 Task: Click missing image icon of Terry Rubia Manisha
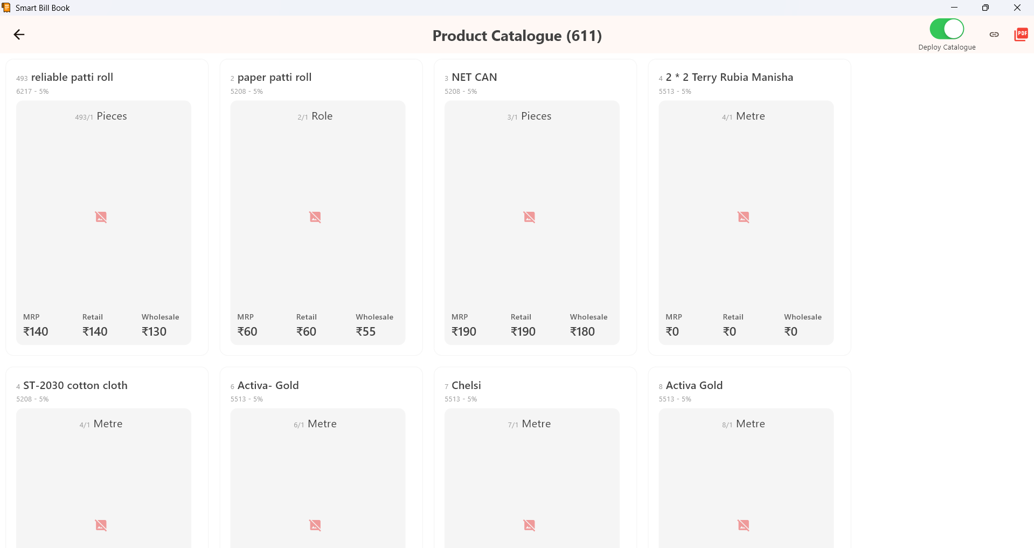point(744,217)
